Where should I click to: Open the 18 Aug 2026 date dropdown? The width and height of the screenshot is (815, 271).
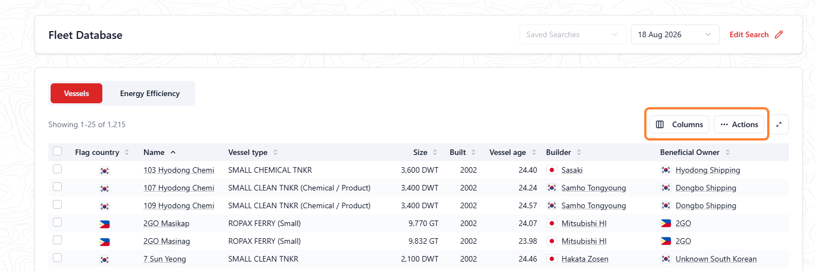click(x=675, y=34)
